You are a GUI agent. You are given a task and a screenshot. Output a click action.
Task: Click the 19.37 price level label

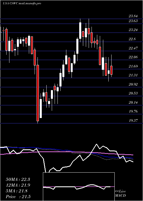pyautogui.click(x=133, y=121)
